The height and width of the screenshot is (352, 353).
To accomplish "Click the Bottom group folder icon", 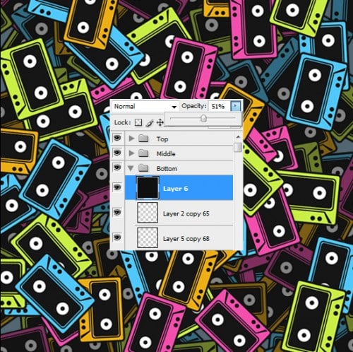I will point(143,168).
